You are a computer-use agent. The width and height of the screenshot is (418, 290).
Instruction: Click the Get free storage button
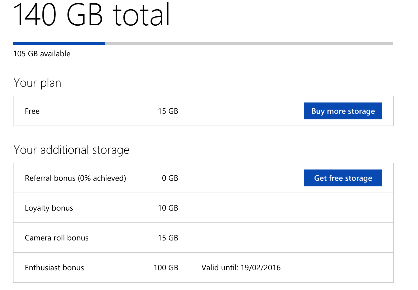[343, 178]
